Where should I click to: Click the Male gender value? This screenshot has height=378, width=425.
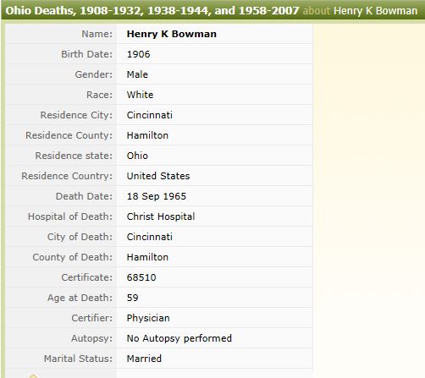tap(137, 74)
